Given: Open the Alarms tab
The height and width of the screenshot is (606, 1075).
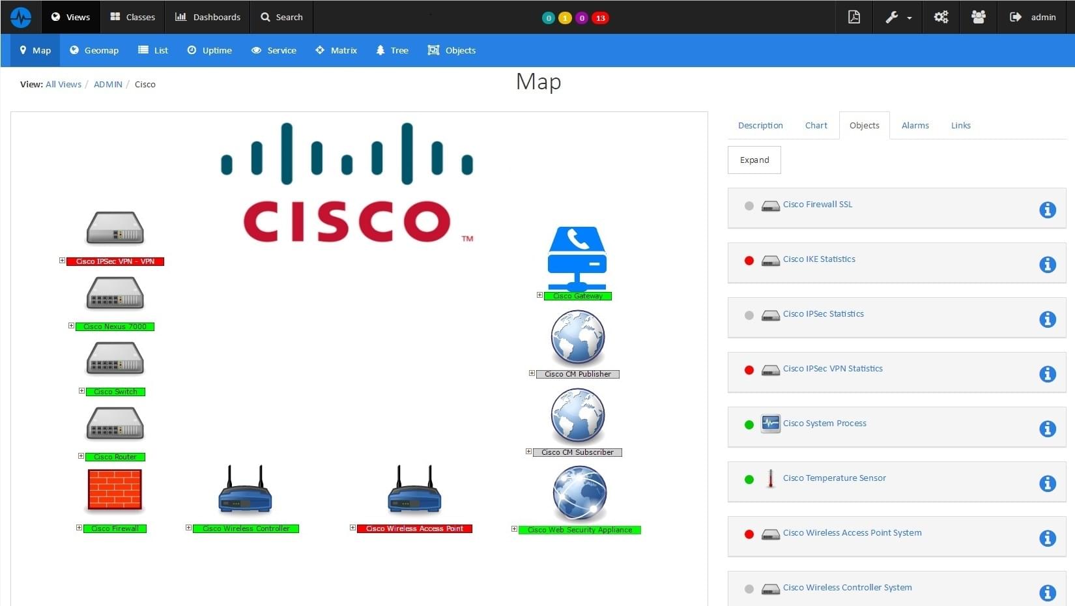Looking at the screenshot, I should pyautogui.click(x=915, y=125).
